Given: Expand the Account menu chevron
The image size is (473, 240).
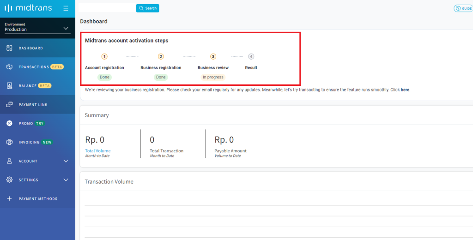Looking at the screenshot, I should click(x=66, y=161).
